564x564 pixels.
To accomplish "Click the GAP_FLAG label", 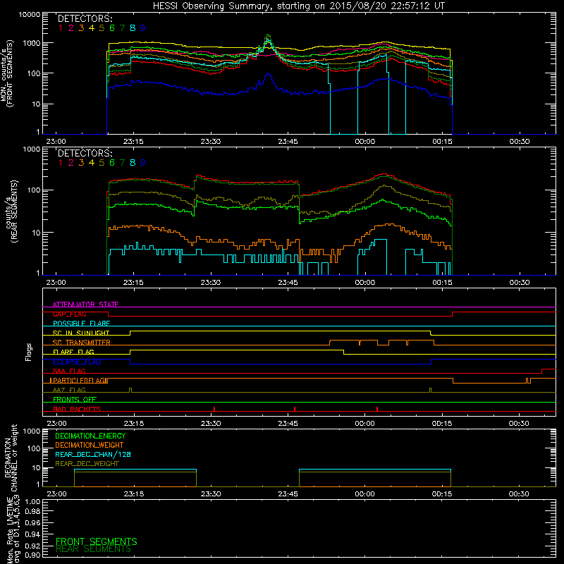I will click(x=69, y=314).
